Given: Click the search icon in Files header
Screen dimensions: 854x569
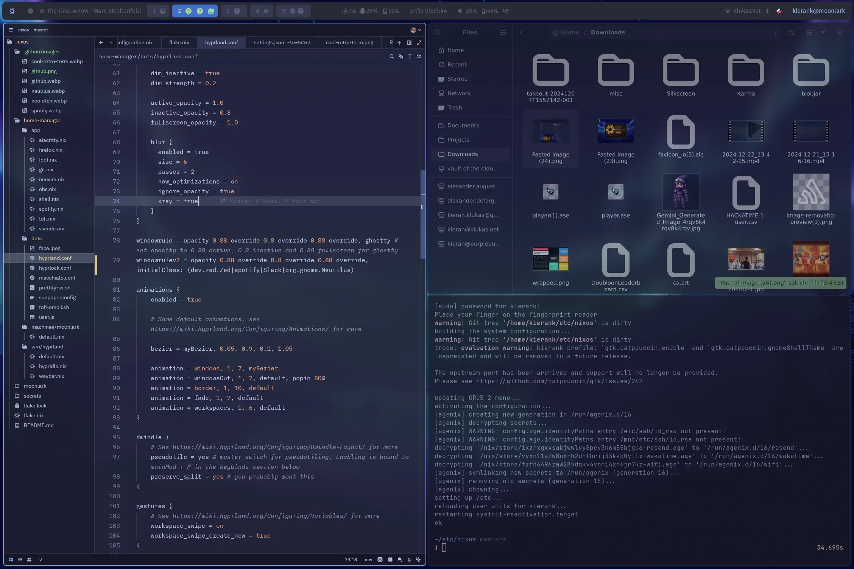Looking at the screenshot, I should pyautogui.click(x=438, y=33).
